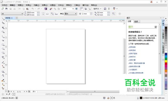Open the 旋转和倾斜对象 hint link

[x=135, y=66]
